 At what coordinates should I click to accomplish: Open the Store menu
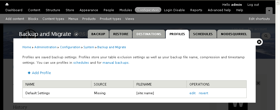(70, 10)
